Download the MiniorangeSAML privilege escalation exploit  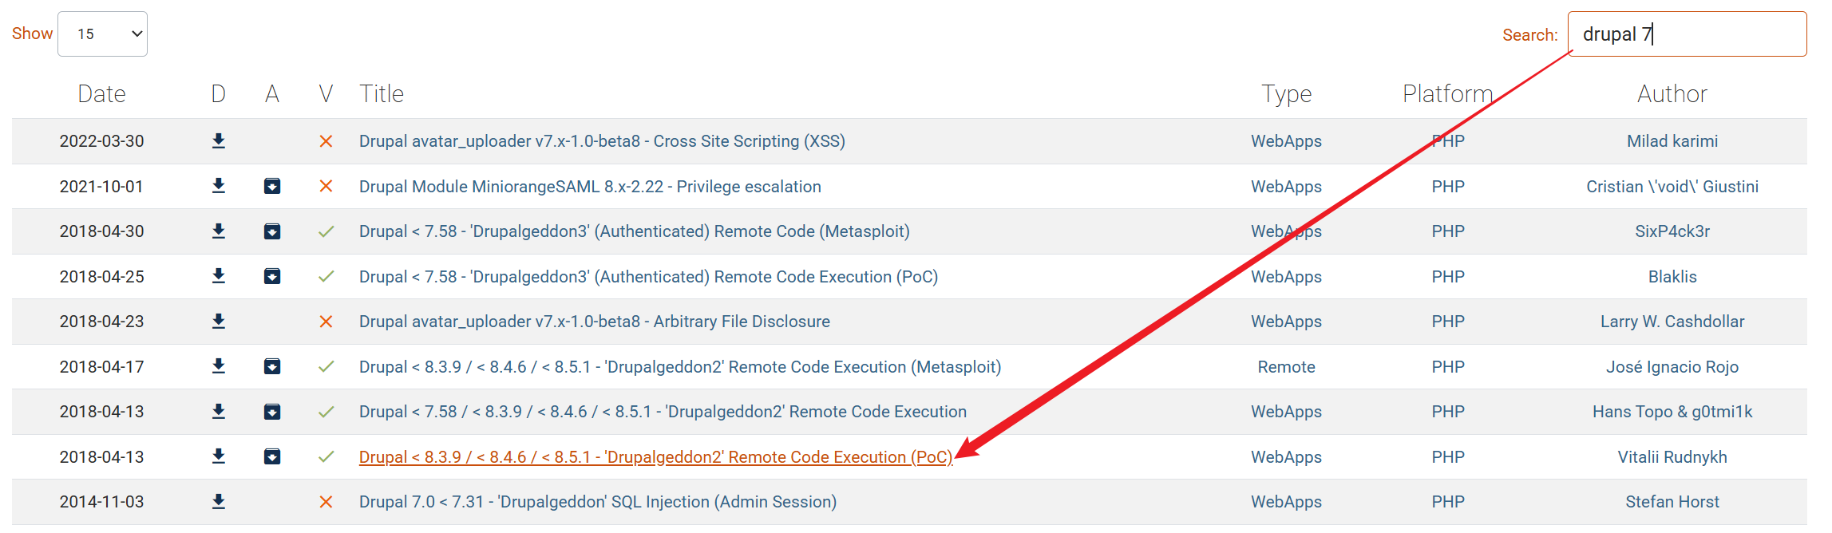point(219,186)
